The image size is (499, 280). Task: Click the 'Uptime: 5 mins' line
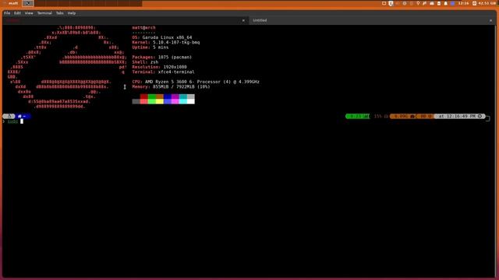150,47
